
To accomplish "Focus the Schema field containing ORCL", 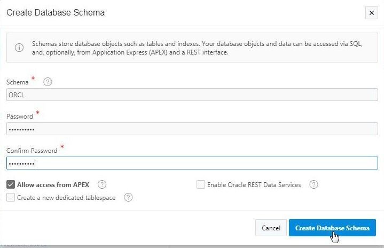I will point(192,95).
